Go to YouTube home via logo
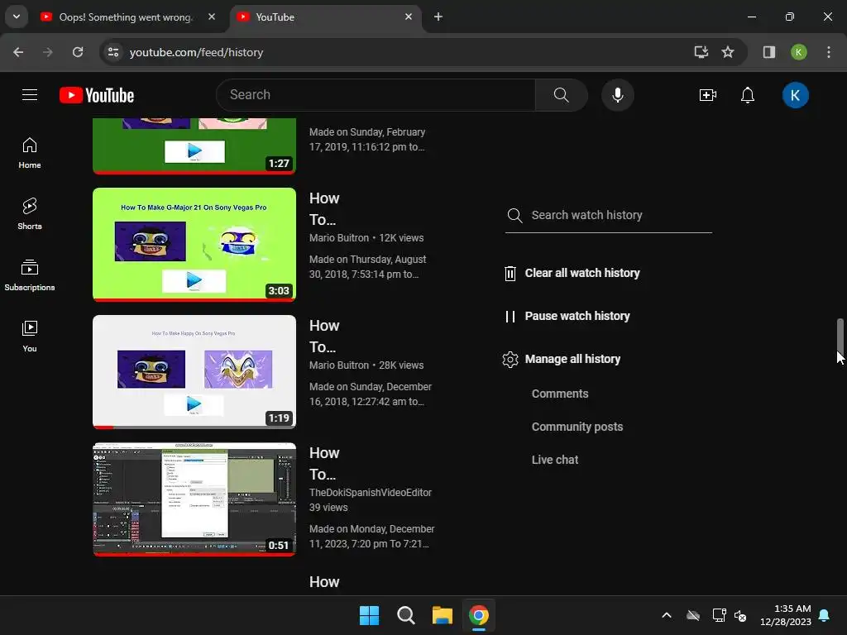This screenshot has height=635, width=847. 97,95
